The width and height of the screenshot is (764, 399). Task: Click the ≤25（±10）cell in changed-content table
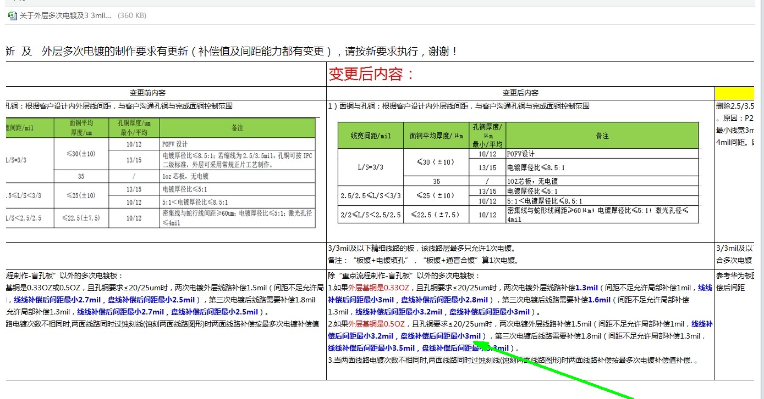pyautogui.click(x=436, y=195)
